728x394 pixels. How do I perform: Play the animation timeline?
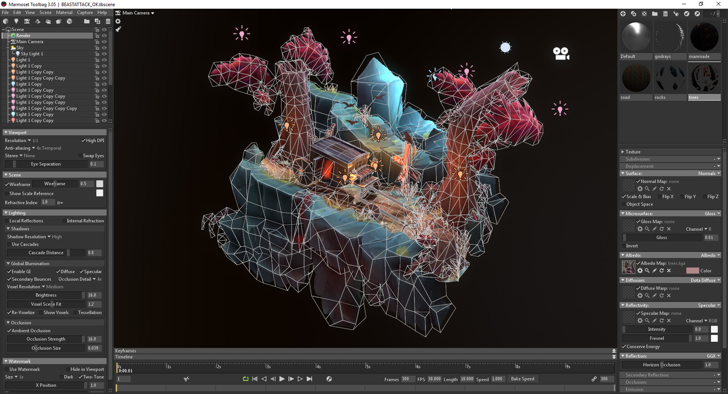pos(282,379)
